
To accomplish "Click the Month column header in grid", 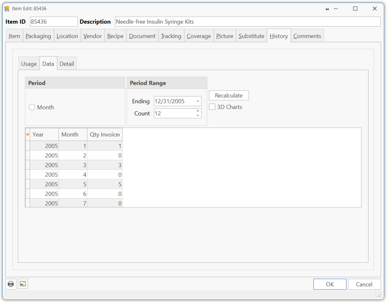I will (x=73, y=134).
